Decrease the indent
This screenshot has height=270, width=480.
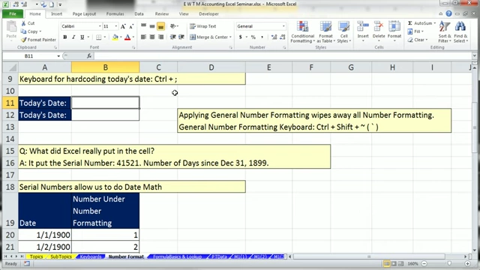pos(173,37)
